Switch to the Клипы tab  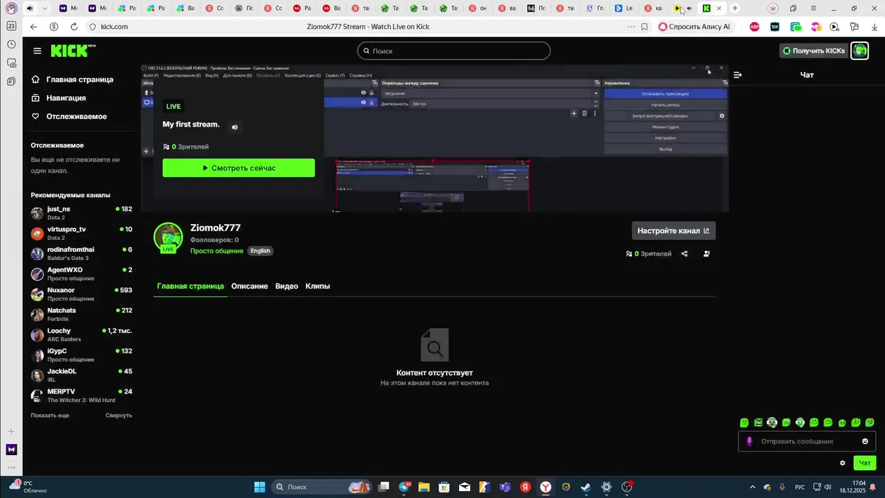click(317, 286)
